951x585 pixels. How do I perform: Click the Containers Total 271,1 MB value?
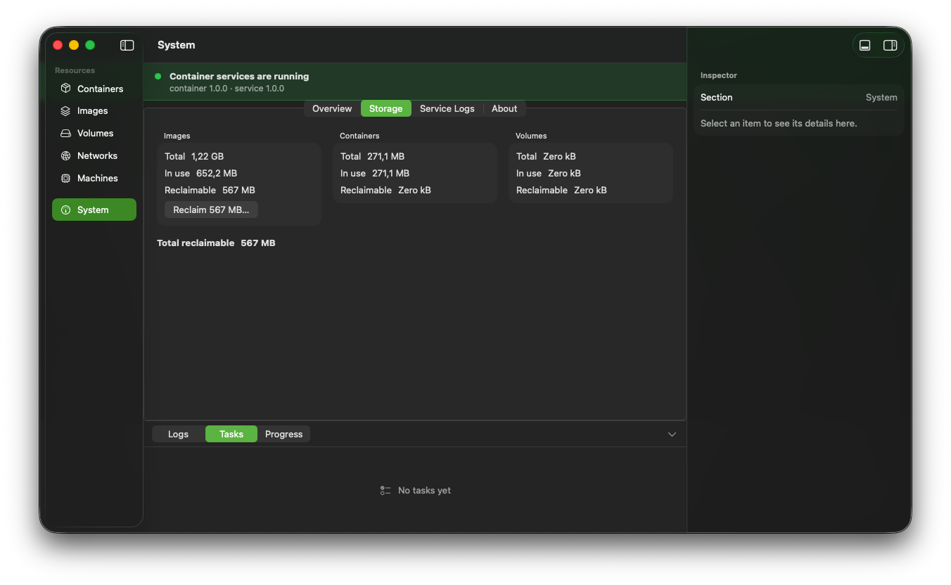coord(385,156)
